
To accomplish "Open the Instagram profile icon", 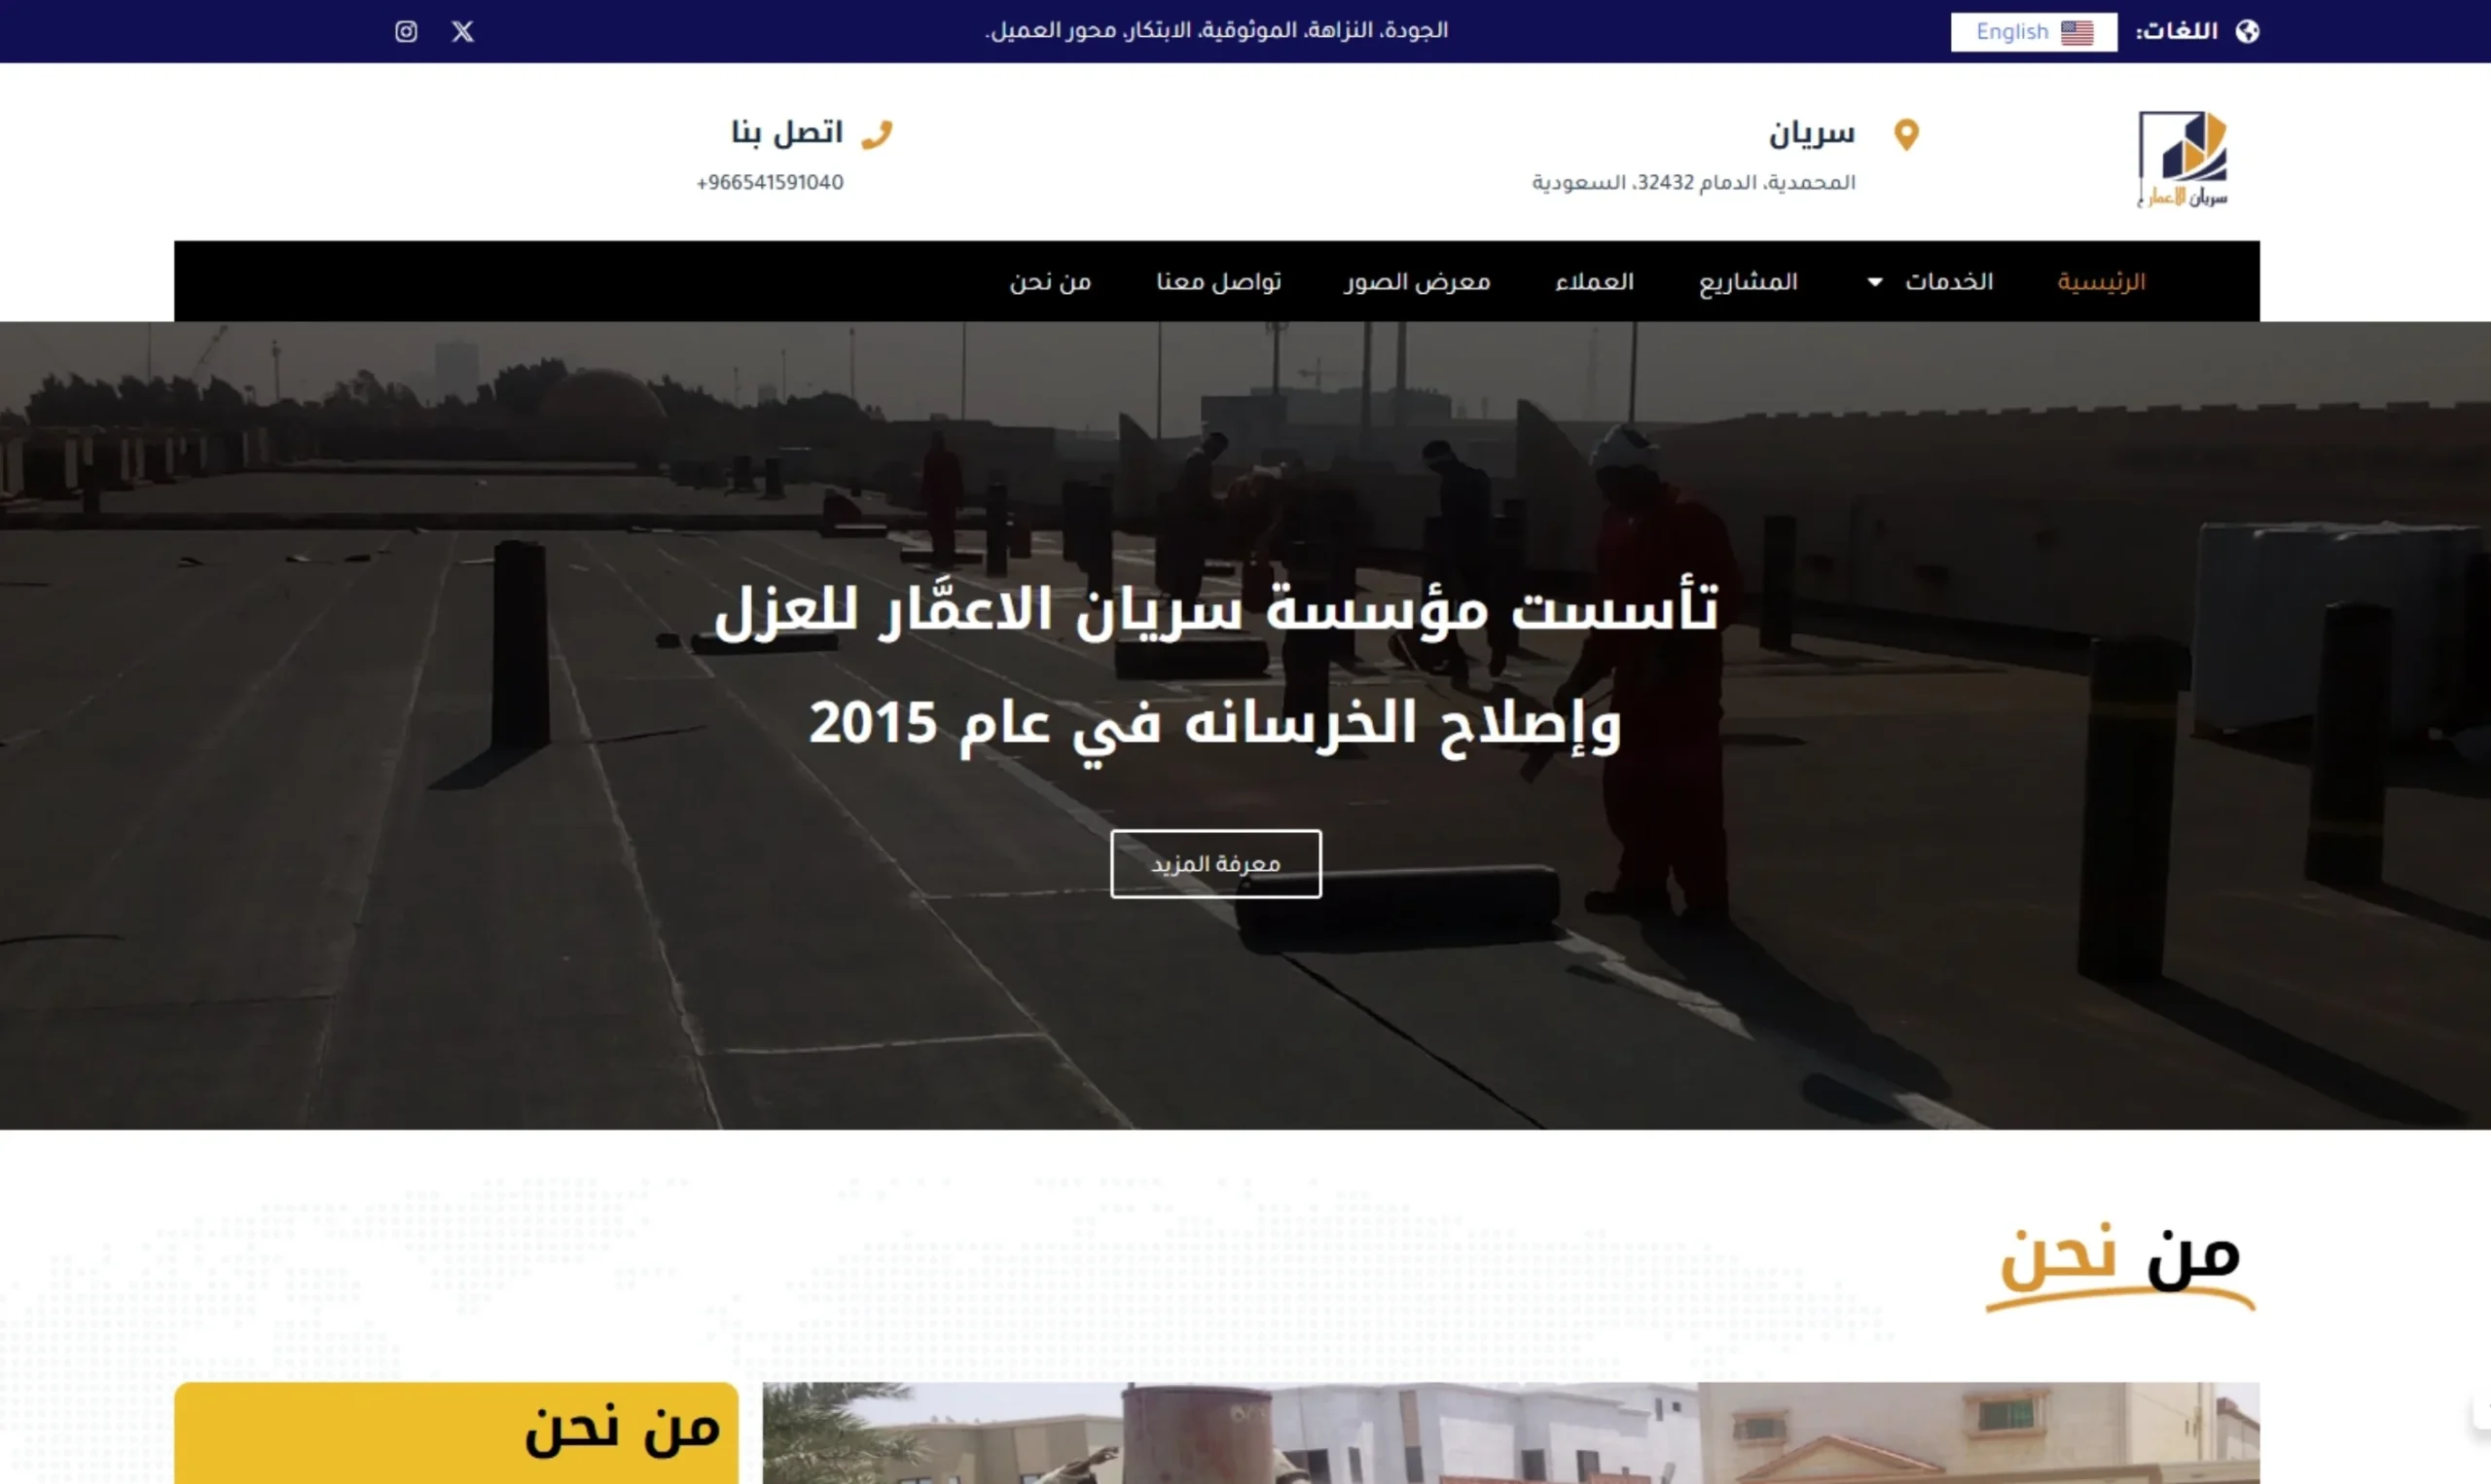I will click(x=406, y=31).
